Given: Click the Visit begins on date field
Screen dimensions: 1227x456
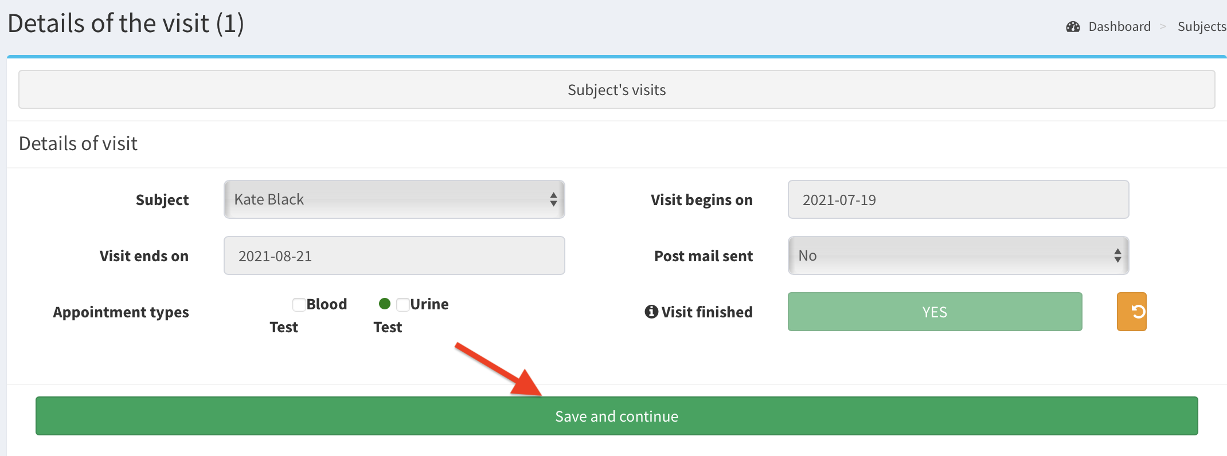Looking at the screenshot, I should click(x=958, y=200).
